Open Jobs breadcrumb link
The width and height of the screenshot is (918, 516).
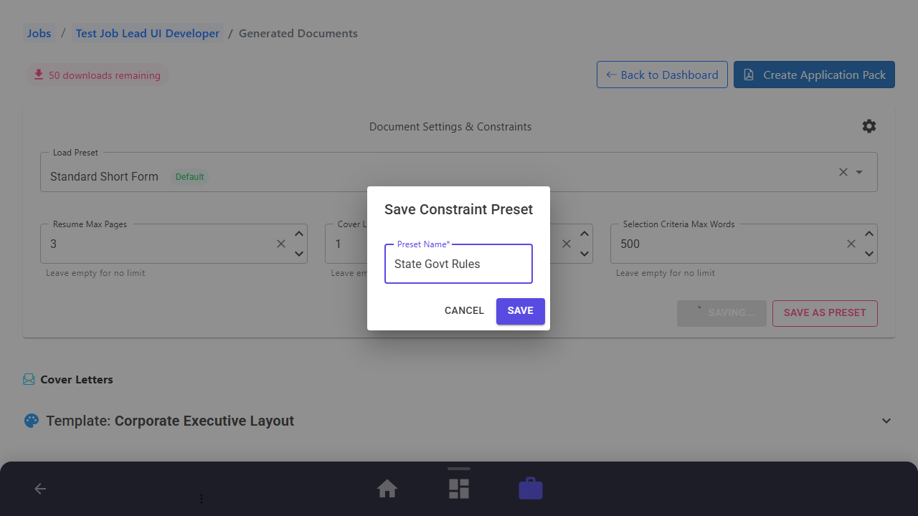pyautogui.click(x=39, y=34)
